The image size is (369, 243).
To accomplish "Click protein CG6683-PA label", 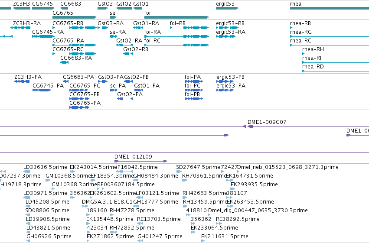I will coord(78,77).
